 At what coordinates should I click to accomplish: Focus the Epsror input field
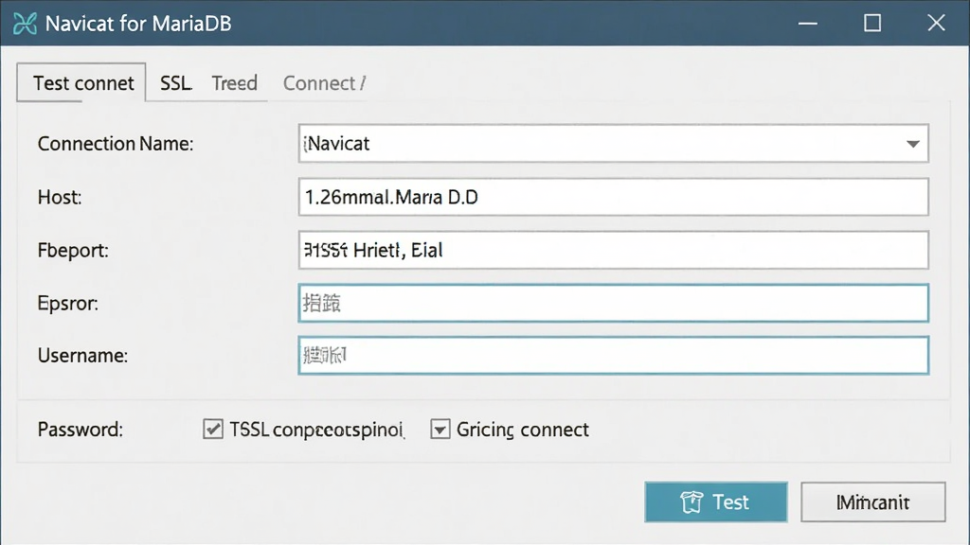[x=613, y=304]
